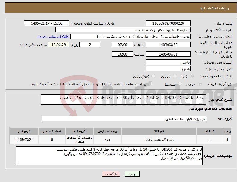The width and height of the screenshot is (237, 182).
Task: Click the row number cell 1
Action: click(x=227, y=140)
